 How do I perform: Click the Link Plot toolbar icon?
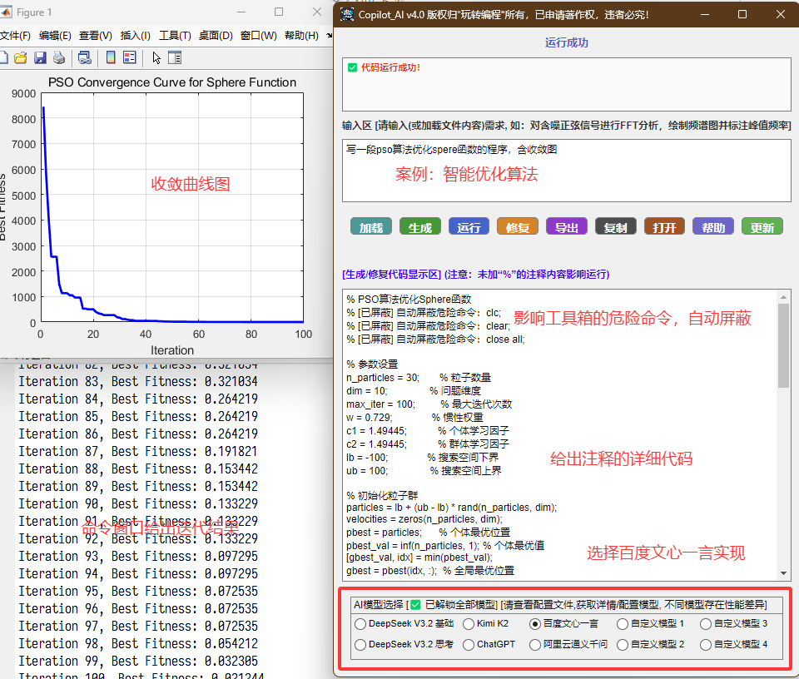pos(84,57)
